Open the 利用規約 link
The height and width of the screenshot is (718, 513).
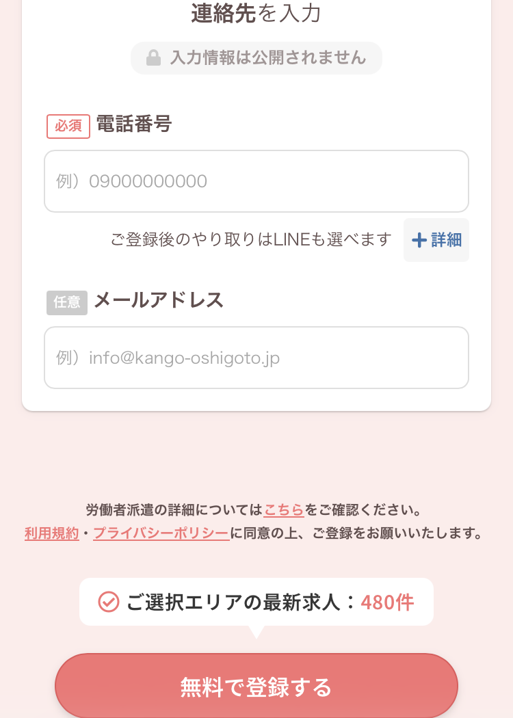pos(52,533)
